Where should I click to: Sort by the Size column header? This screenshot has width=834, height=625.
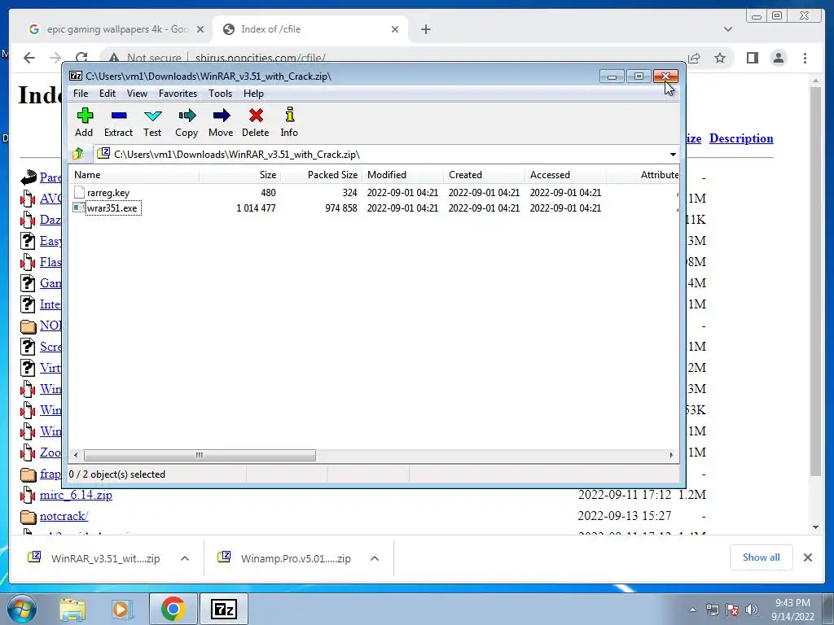click(x=240, y=175)
